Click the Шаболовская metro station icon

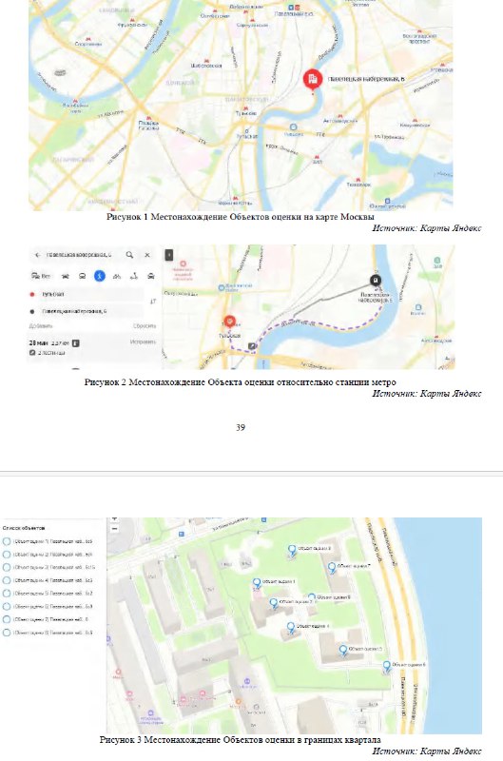206,61
